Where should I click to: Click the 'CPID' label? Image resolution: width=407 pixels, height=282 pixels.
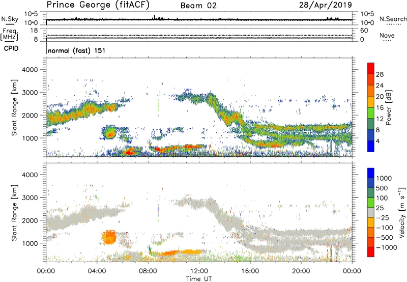tap(11, 48)
